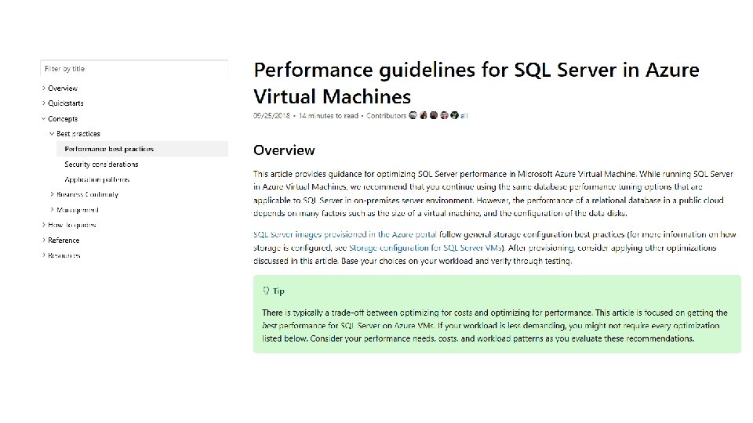Click the lightbulb Tip icon
This screenshot has height=423, width=753.
[x=266, y=291]
